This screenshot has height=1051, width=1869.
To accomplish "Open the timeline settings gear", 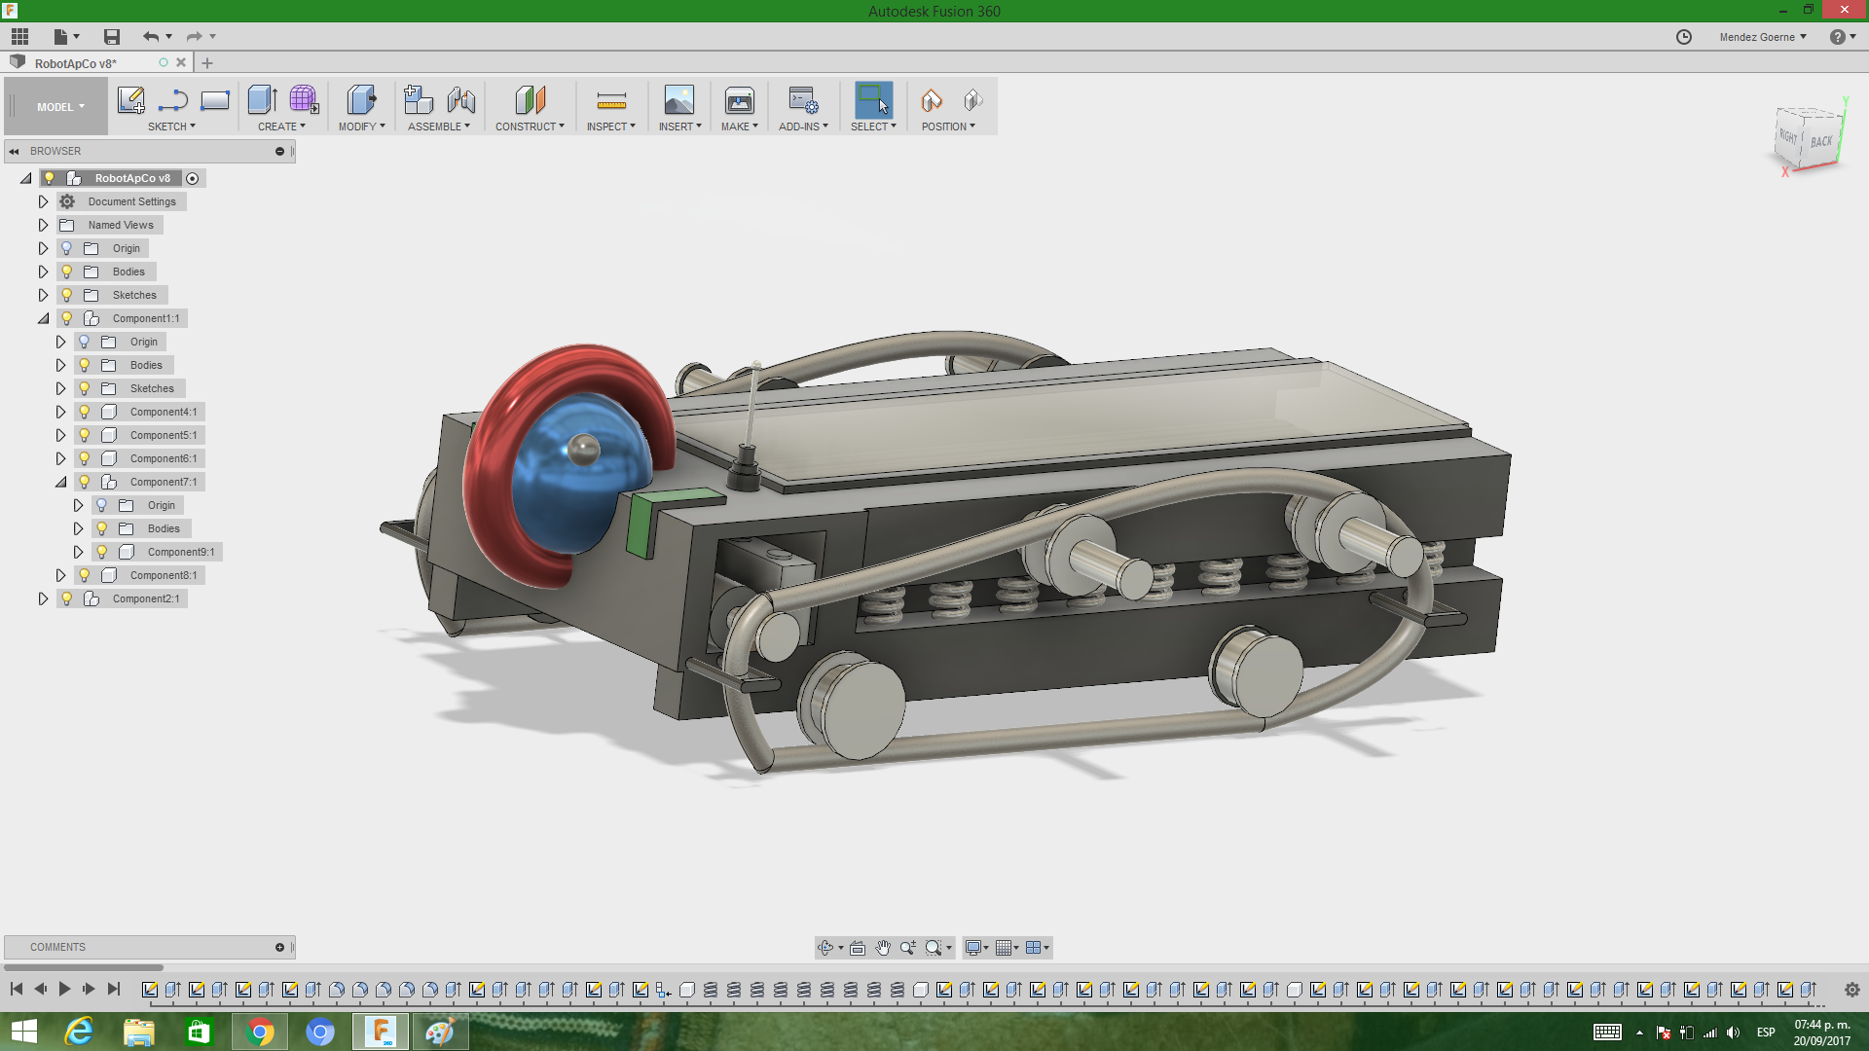I will pyautogui.click(x=1852, y=990).
